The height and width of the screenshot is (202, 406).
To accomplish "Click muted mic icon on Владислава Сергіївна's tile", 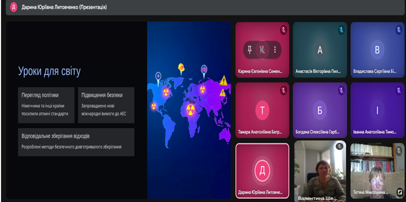I will [398, 30].
